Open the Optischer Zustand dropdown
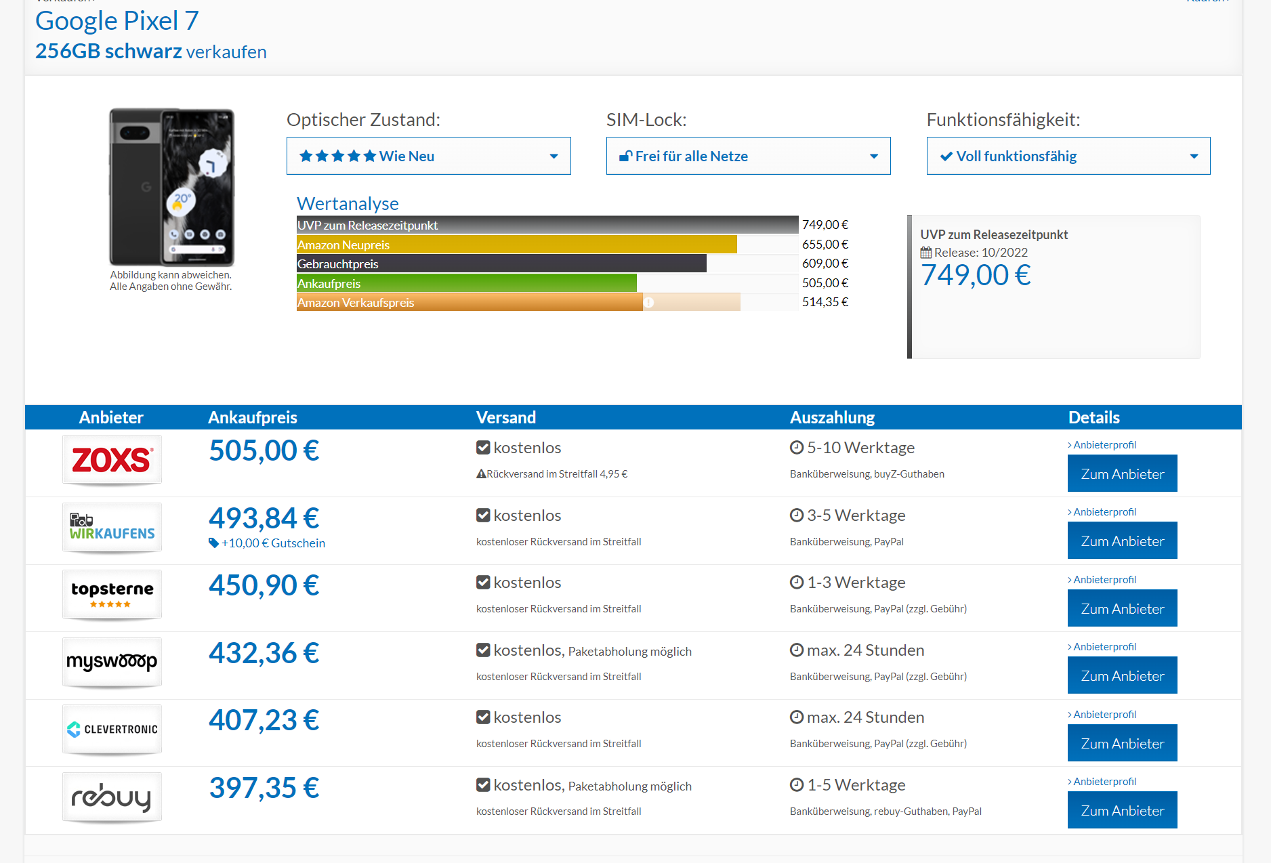This screenshot has height=863, width=1271. 428,156
